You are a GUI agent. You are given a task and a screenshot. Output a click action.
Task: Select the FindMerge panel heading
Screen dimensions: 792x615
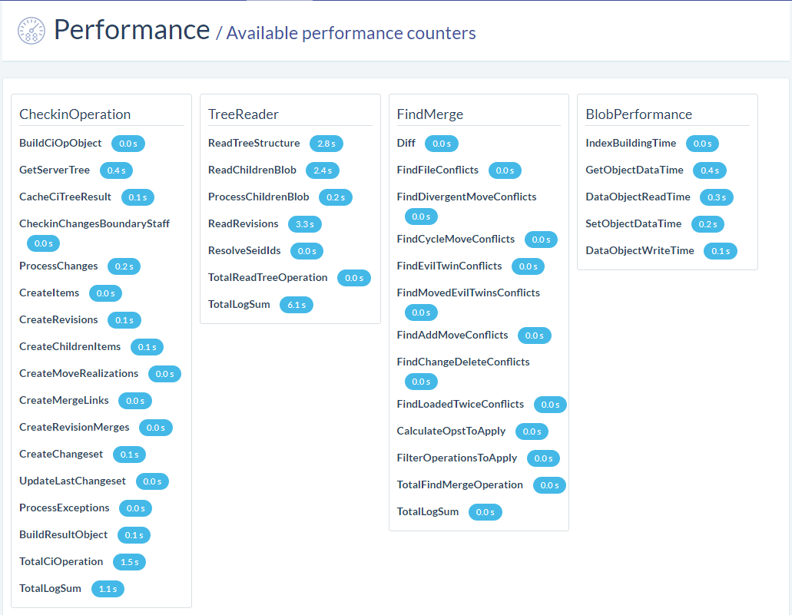(x=430, y=114)
